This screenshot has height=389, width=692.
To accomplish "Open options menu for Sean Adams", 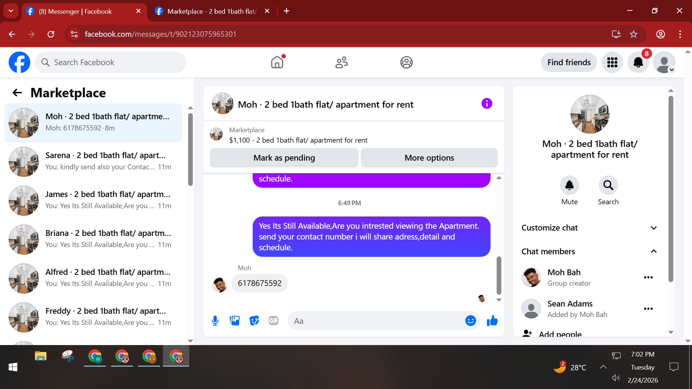I will (648, 309).
